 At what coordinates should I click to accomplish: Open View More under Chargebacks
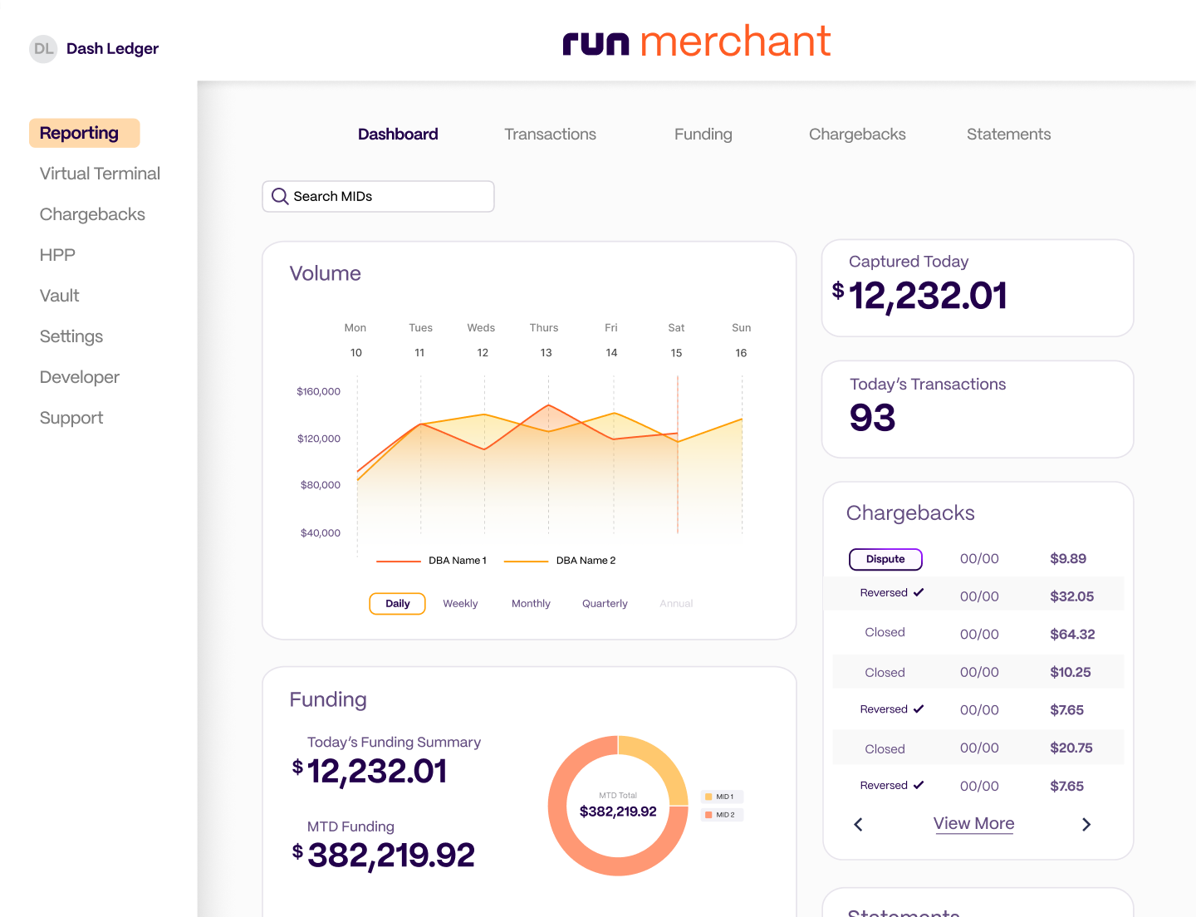(x=973, y=823)
